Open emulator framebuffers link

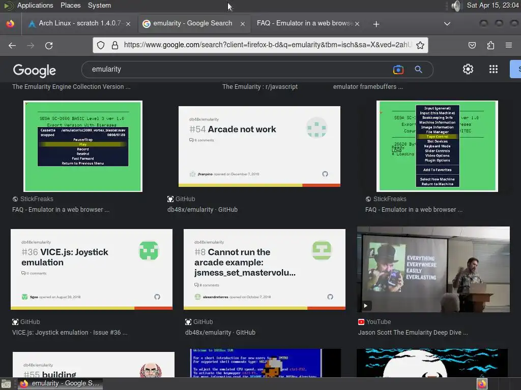368,86
